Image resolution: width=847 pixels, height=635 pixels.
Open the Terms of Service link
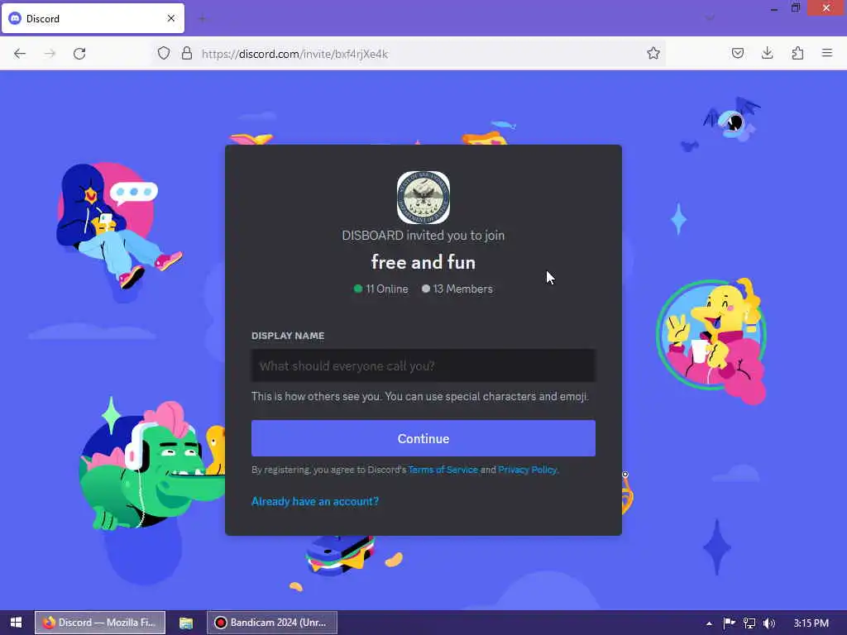(443, 470)
